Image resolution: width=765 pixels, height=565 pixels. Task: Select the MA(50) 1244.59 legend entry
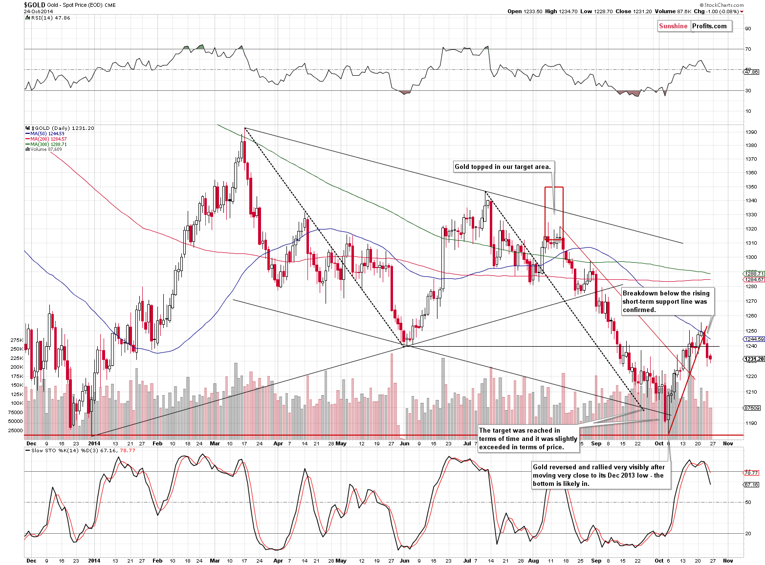44,134
